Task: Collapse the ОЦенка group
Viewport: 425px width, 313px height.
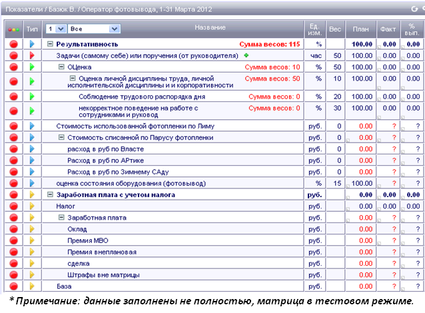Action: (x=61, y=67)
